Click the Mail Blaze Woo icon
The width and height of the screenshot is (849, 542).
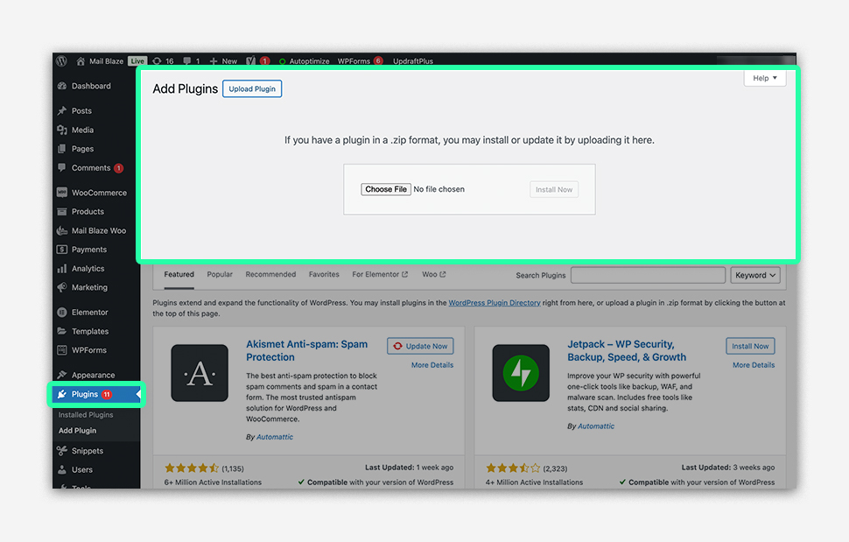(62, 230)
